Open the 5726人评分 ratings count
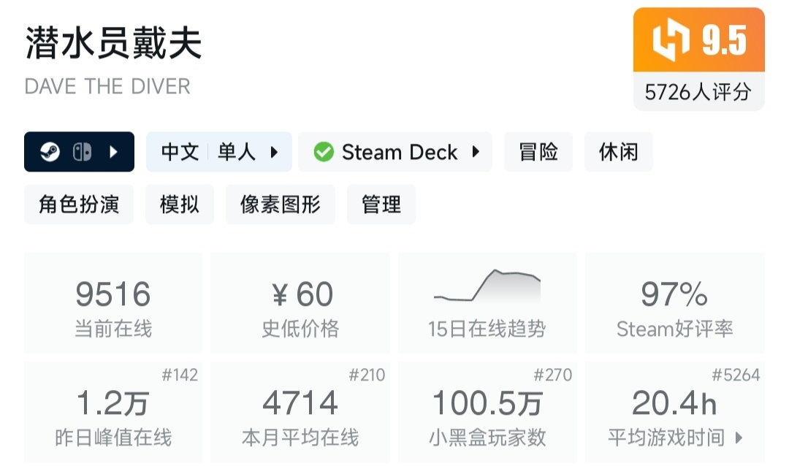789x466 pixels. point(698,92)
